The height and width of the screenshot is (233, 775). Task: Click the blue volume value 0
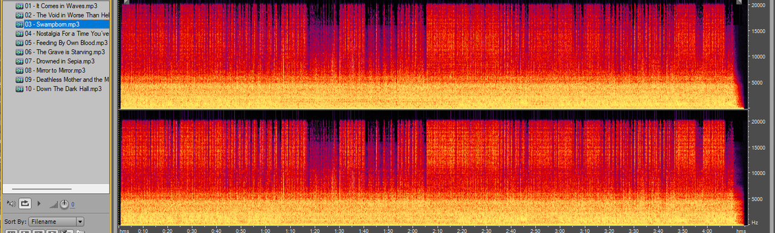[x=73, y=205]
